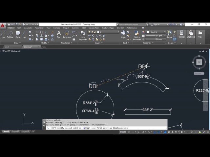This screenshot has height=157, width=210.
Task: Click Undo in quick access toolbar
Action: (27, 25)
